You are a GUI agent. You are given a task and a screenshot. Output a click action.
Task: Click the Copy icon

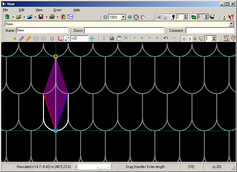point(111,38)
